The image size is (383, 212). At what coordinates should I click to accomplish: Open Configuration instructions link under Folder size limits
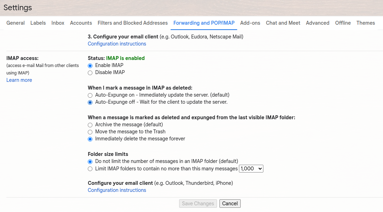tap(117, 190)
